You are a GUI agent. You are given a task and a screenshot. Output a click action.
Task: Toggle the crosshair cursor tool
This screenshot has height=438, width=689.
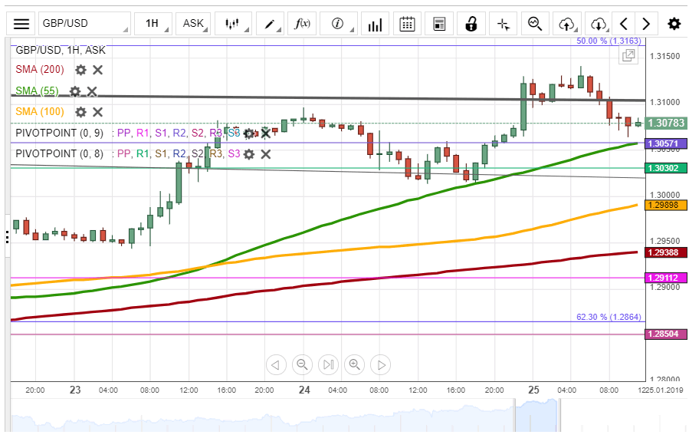504,24
